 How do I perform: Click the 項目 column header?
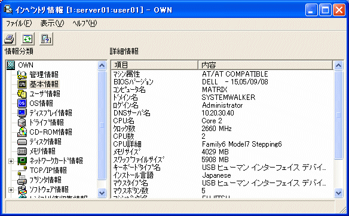point(154,65)
